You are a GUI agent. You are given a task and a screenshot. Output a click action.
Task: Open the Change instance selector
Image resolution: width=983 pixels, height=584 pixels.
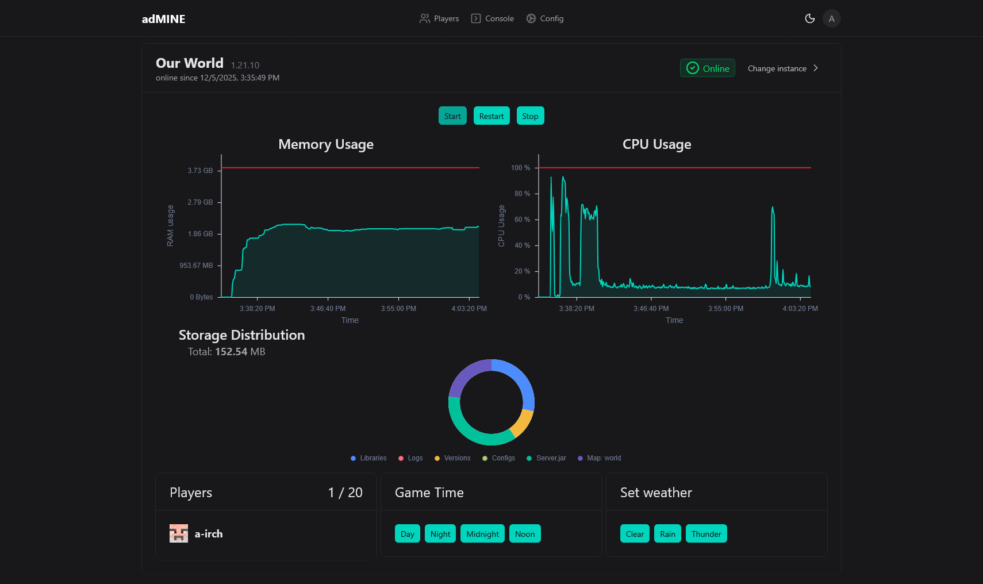777,68
